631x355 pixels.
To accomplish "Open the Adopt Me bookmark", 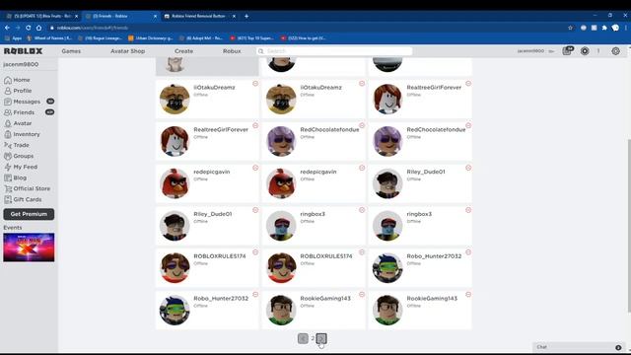I will pos(201,38).
